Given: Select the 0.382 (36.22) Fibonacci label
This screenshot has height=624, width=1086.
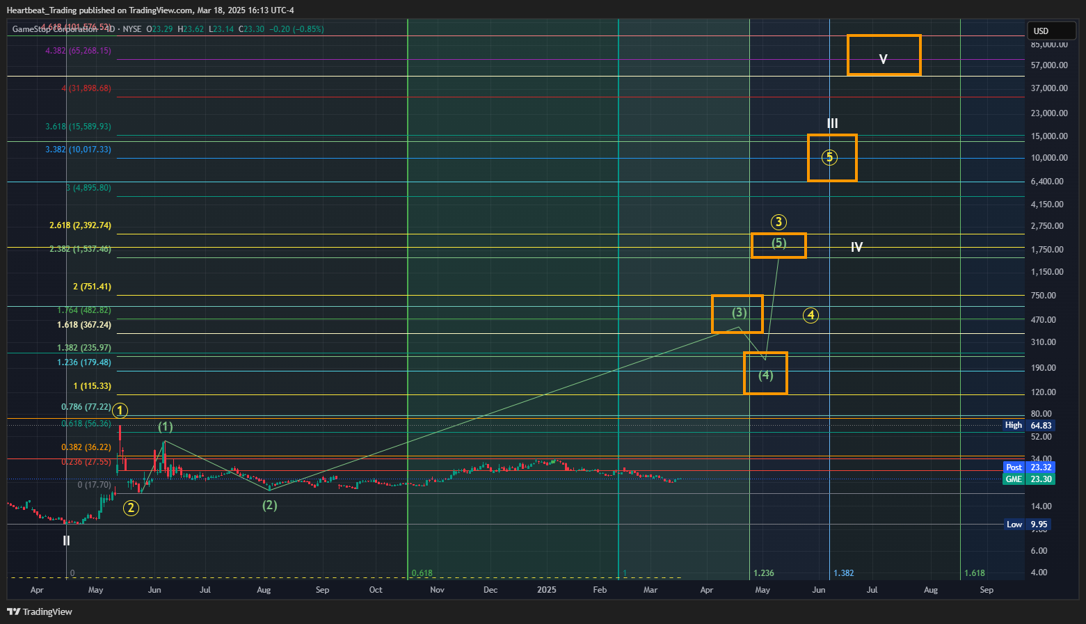Looking at the screenshot, I should click(86, 447).
